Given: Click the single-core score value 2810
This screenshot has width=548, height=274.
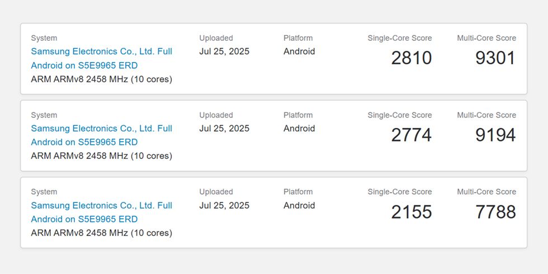Looking at the screenshot, I should tap(412, 58).
